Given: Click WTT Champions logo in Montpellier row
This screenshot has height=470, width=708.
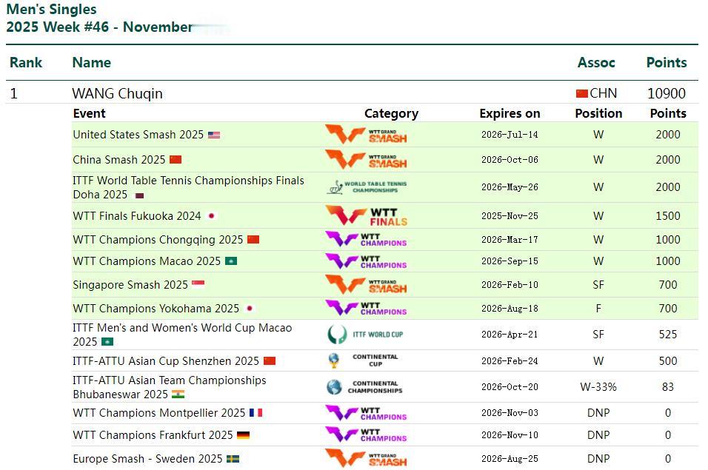Looking at the screenshot, I should 366,413.
